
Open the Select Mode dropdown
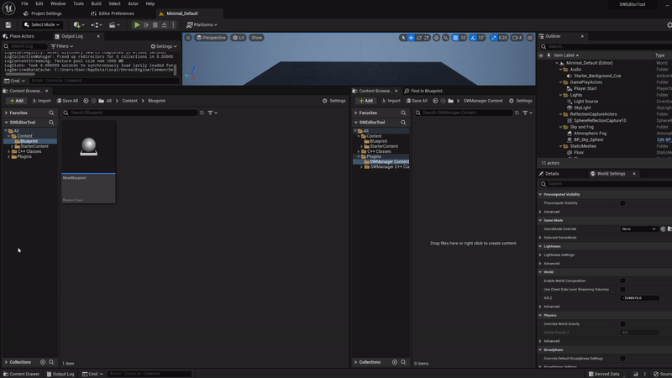[x=42, y=25]
